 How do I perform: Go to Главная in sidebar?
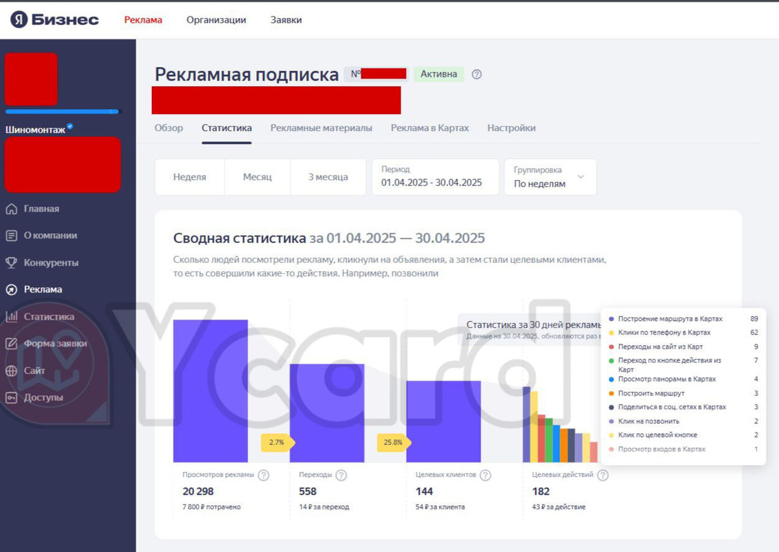tap(41, 209)
